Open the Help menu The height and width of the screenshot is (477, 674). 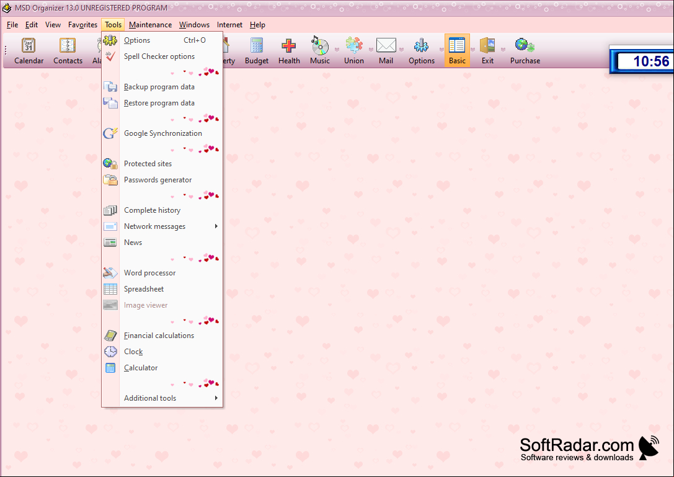(x=257, y=25)
